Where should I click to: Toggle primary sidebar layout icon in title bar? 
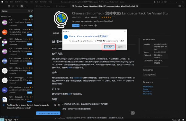click(x=155, y=2)
